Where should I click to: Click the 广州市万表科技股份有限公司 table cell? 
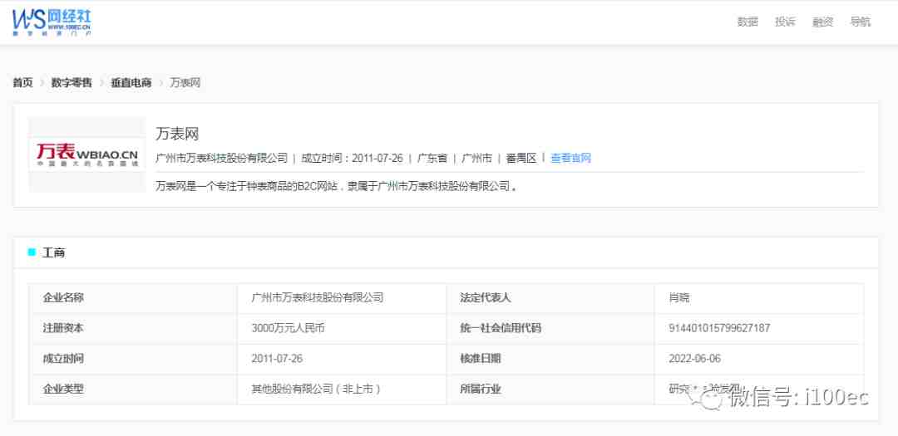click(x=342, y=298)
